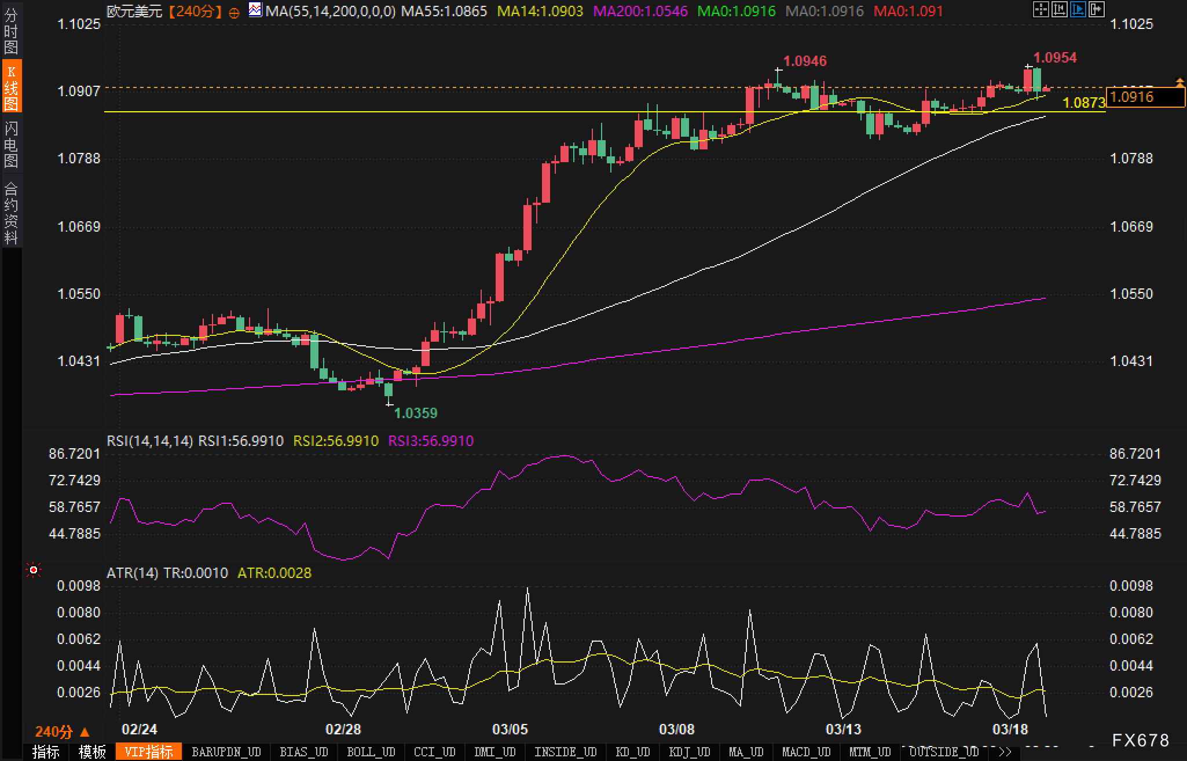Click the panel expand arrow icon
Screen dimensions: 1187x761
pyautogui.click(x=1097, y=9)
